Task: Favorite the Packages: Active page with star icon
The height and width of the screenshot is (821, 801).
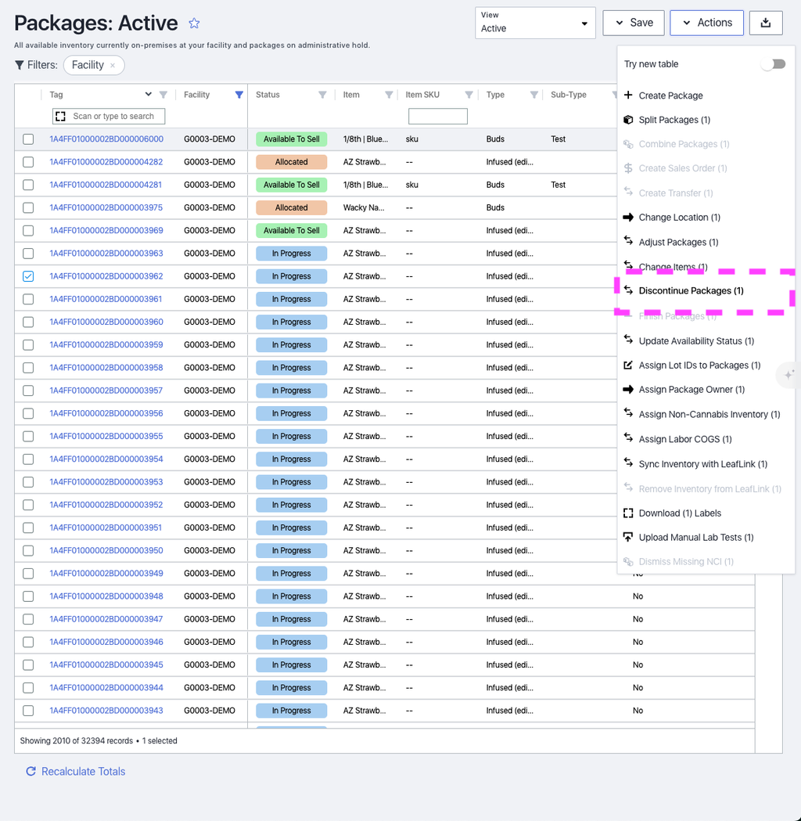Action: [194, 23]
